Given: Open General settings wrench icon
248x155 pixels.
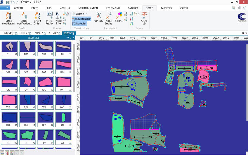Looking at the screenshot, I should click(x=99, y=17).
